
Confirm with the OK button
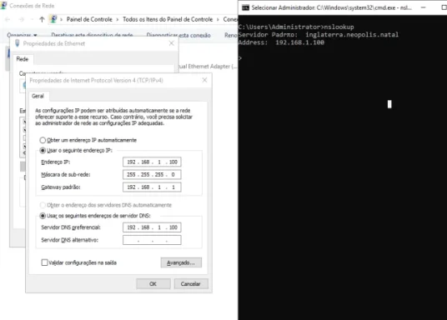pos(153,284)
